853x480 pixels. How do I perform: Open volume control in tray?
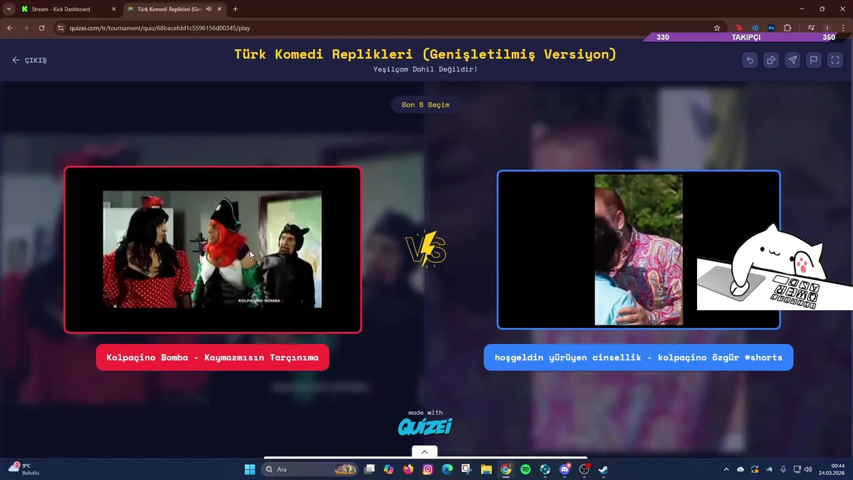pyautogui.click(x=808, y=469)
